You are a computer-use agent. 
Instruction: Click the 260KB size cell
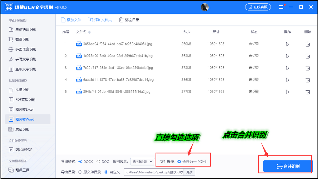[186, 44]
